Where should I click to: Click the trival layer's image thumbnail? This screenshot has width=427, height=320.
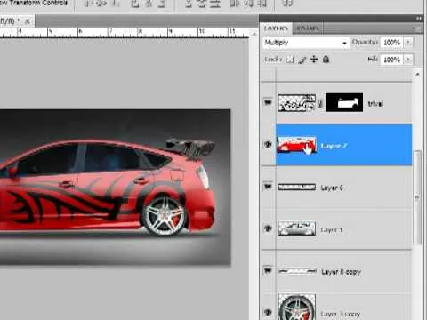[x=297, y=103]
